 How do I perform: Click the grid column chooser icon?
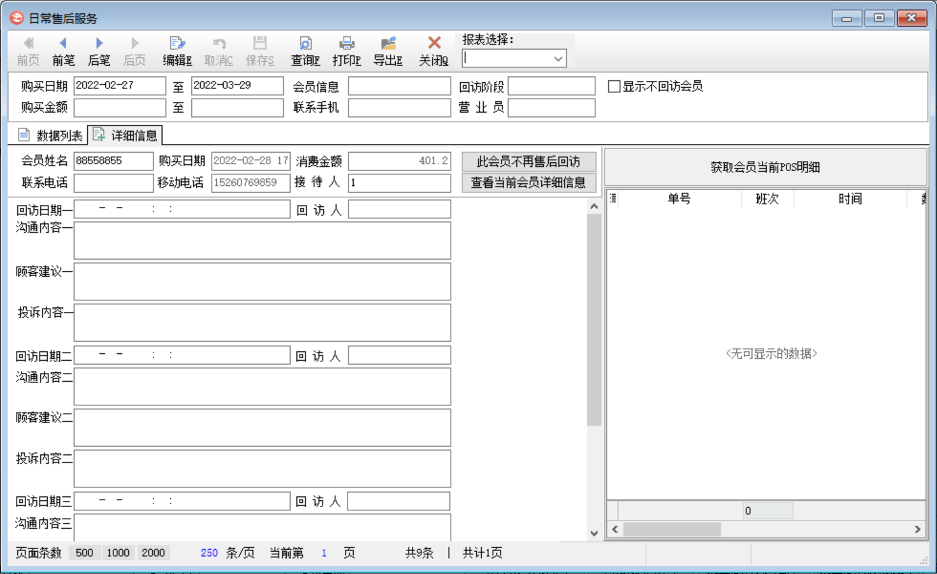[613, 199]
